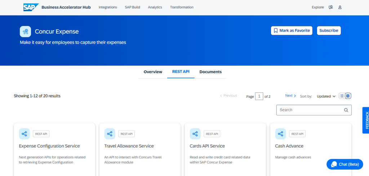The width and height of the screenshot is (369, 176).
Task: Click the Travel Allowance Service share icon
Action: (x=110, y=134)
